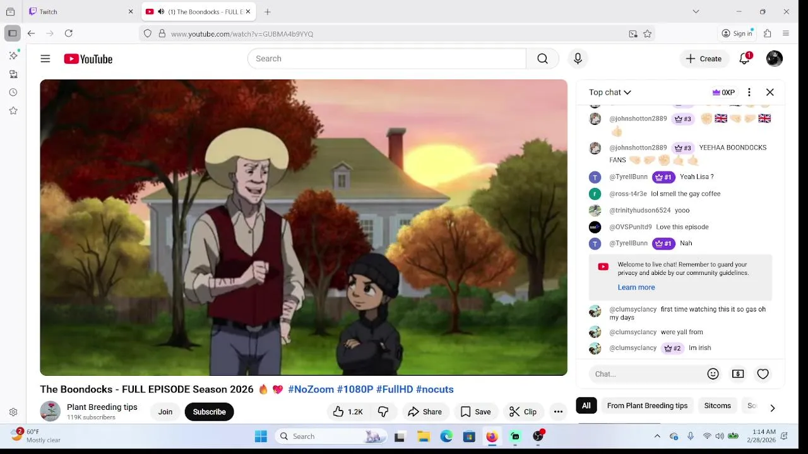Open a new browser tab
808x454 pixels.
pos(268,11)
